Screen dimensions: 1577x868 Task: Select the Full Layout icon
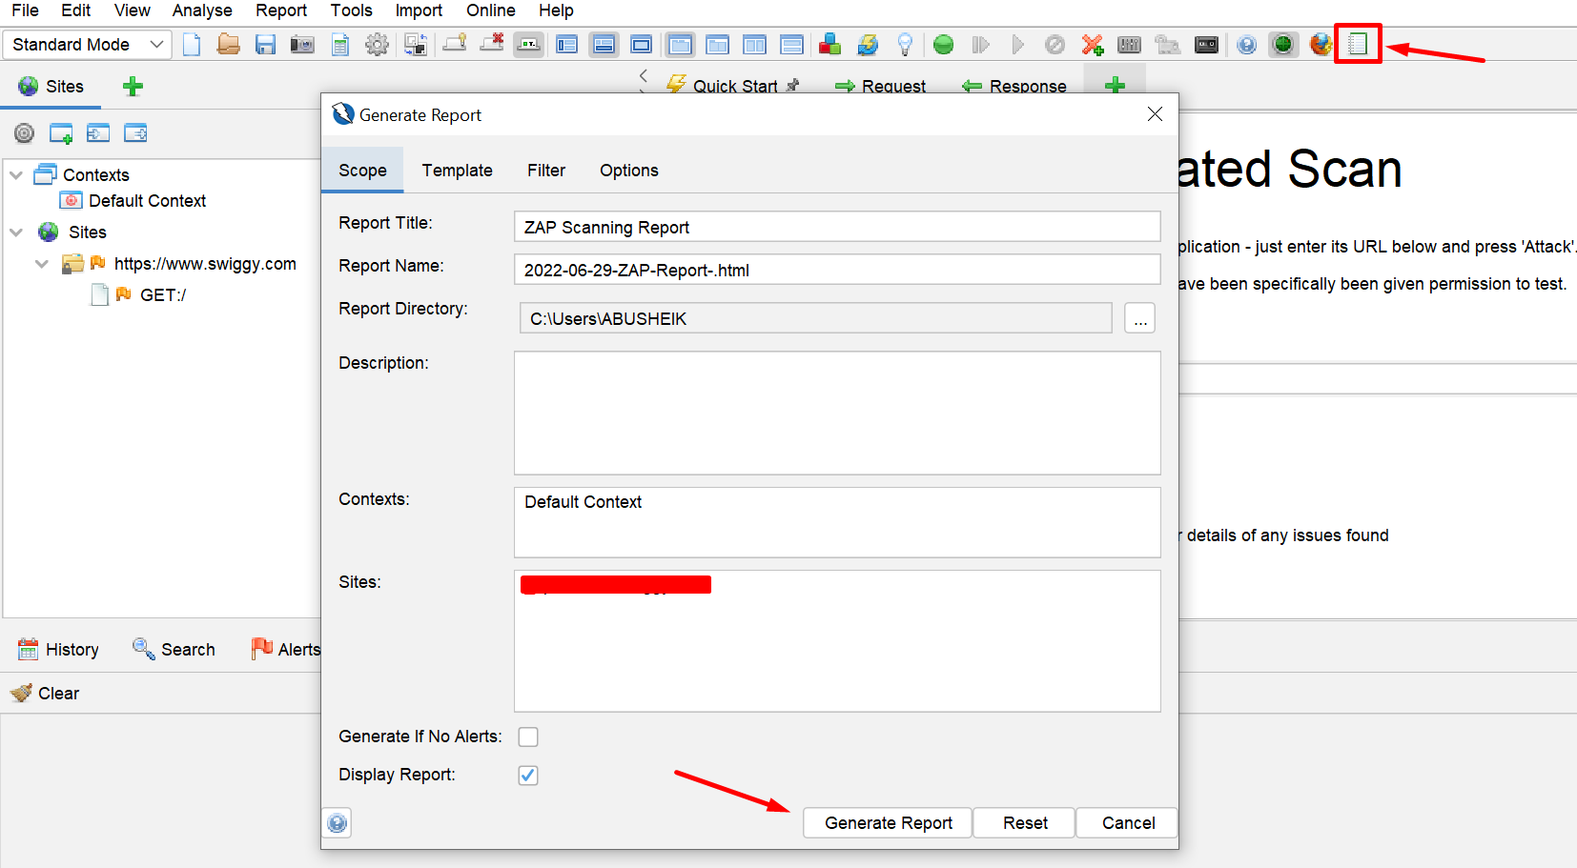[x=642, y=45]
